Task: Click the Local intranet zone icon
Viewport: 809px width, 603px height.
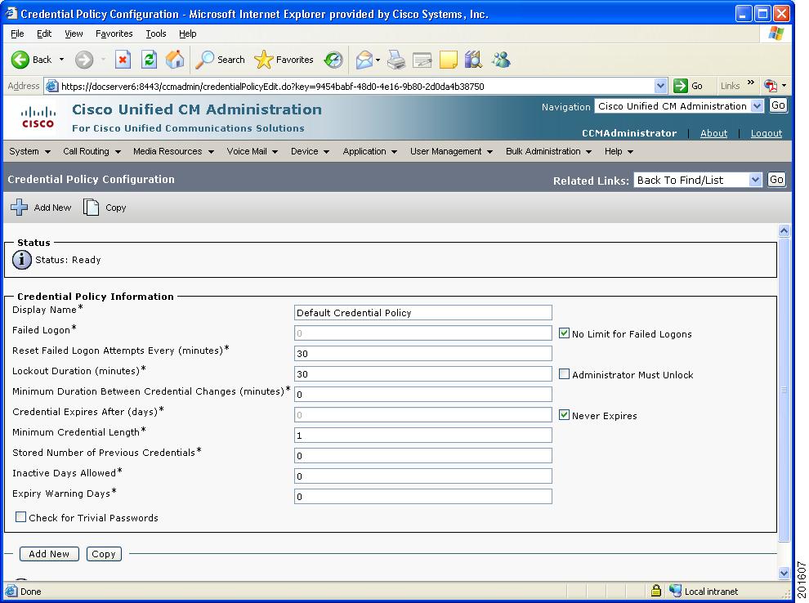Action: click(x=675, y=591)
